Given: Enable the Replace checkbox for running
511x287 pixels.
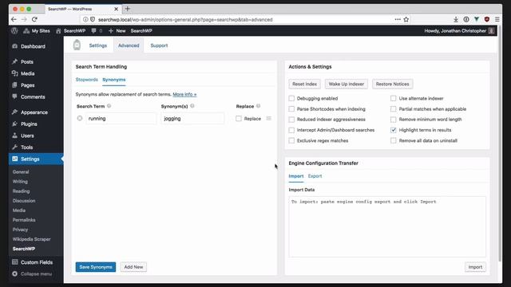Looking at the screenshot, I should pyautogui.click(x=239, y=119).
